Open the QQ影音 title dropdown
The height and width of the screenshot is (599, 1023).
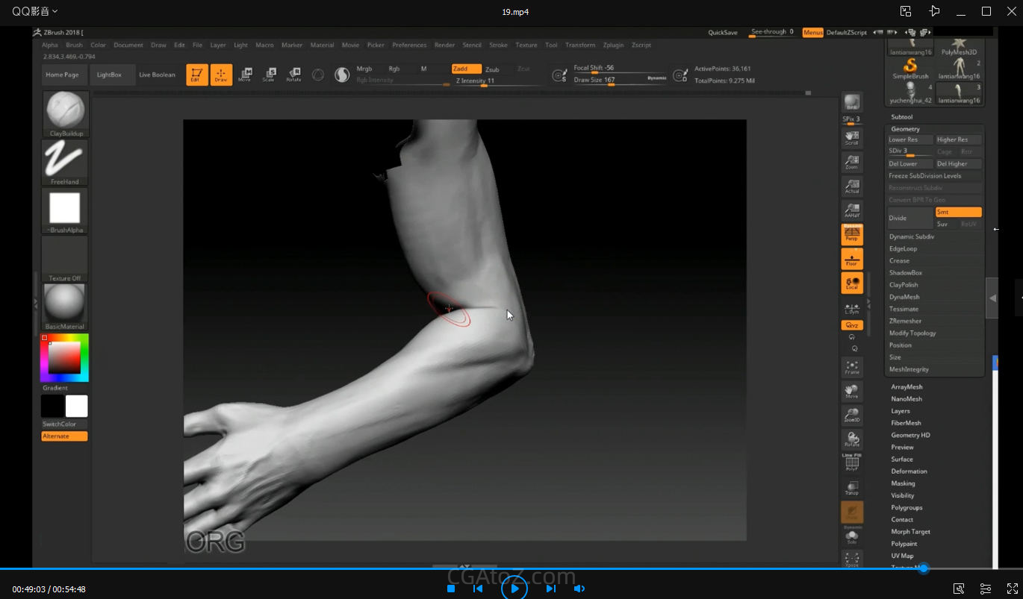(x=35, y=11)
